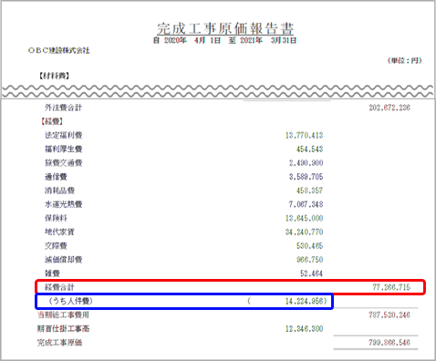Select the amount in the 期首仕掛工事高 row

(x=304, y=328)
